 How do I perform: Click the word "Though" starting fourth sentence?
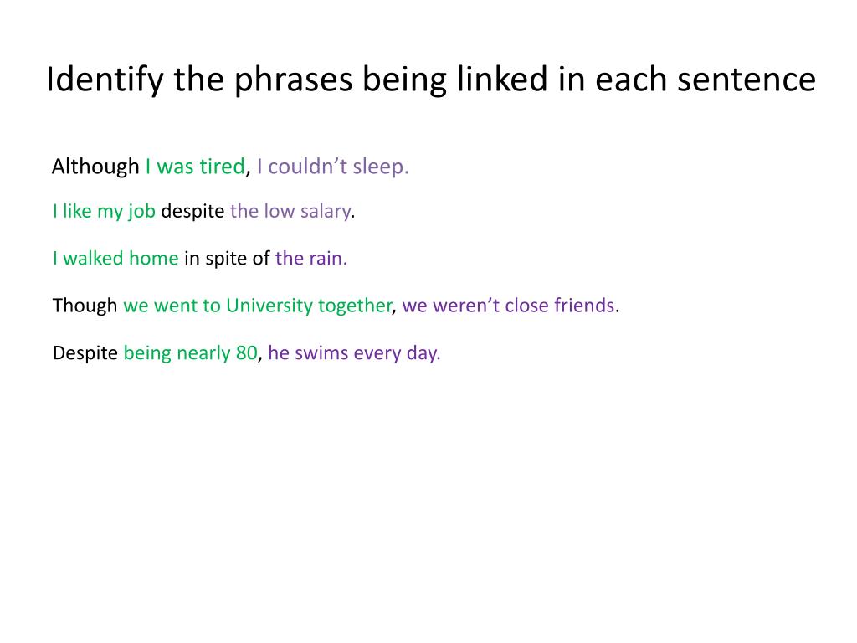[85, 305]
